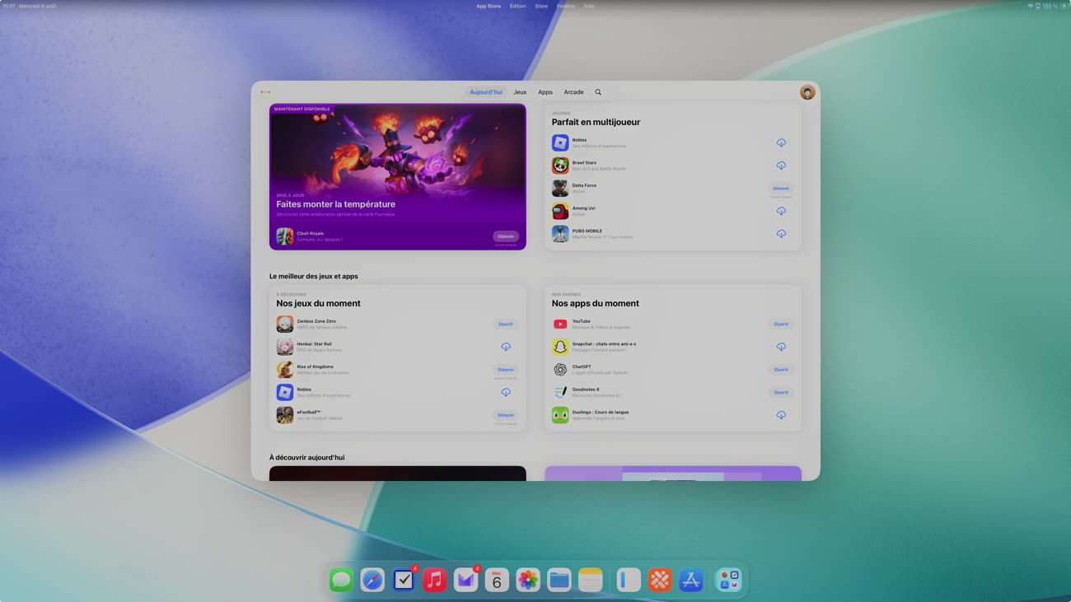Click Obtenir for eFootball
Viewport: 1071px width, 602px height.
pyautogui.click(x=506, y=415)
